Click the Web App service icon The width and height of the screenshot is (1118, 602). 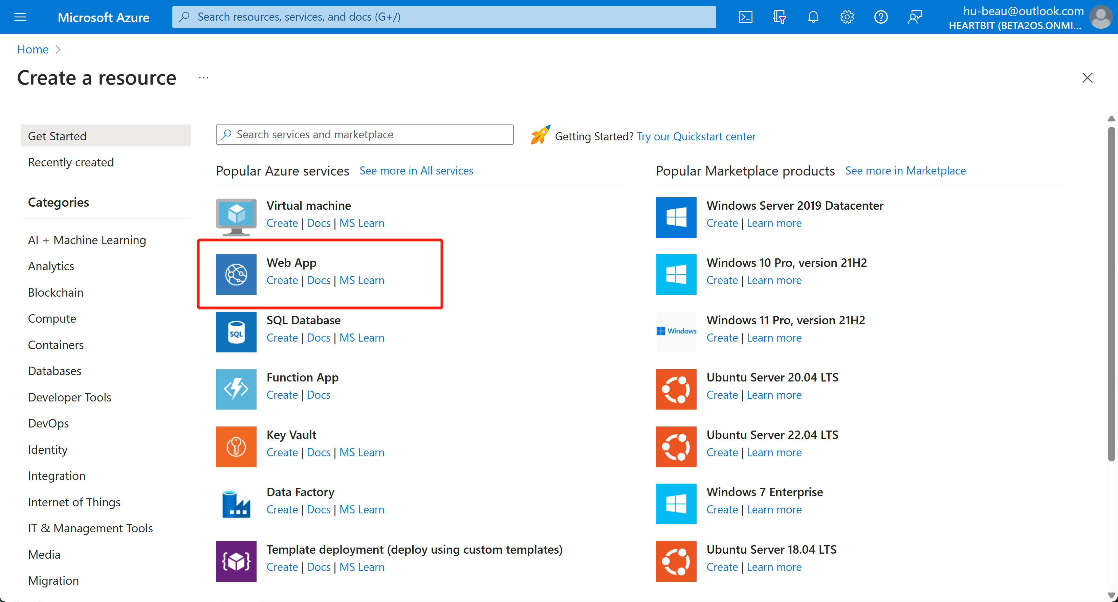point(236,275)
